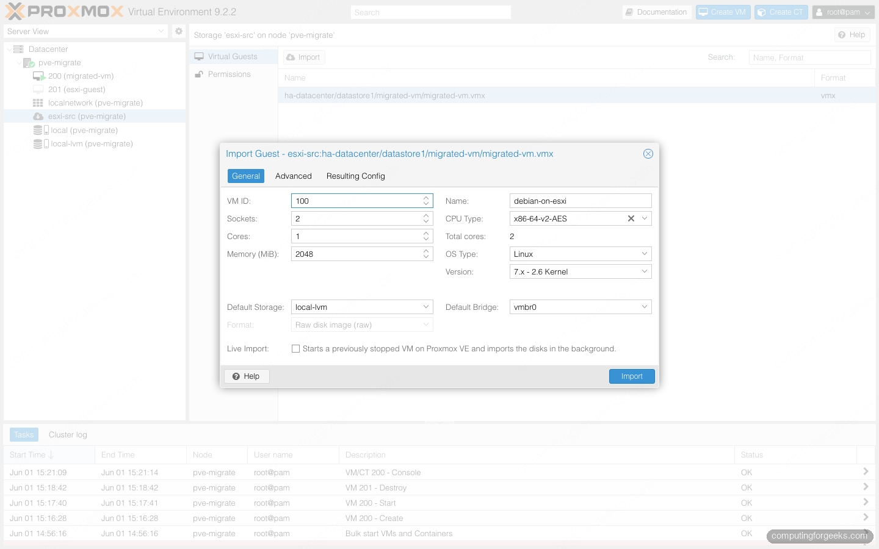879x549 pixels.
Task: Enable the Live Import checkbox
Action: click(x=296, y=349)
